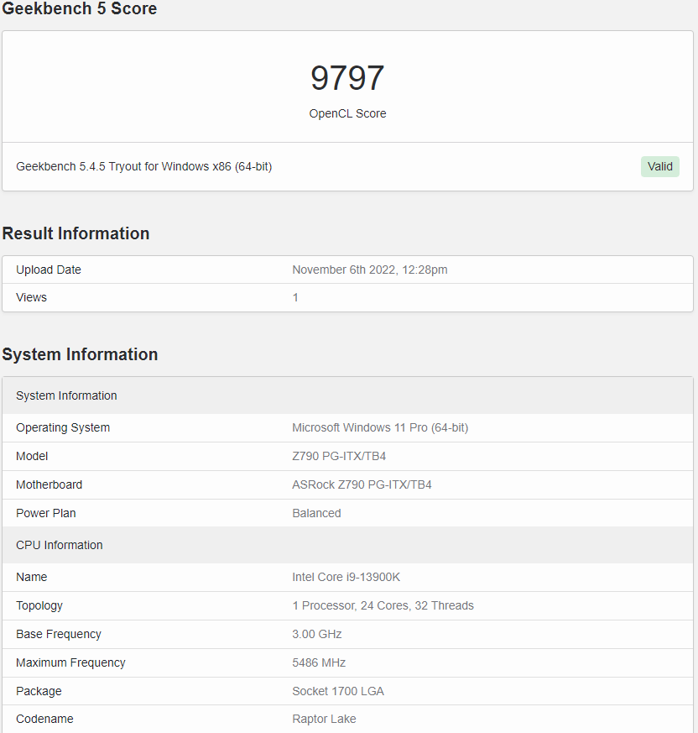
Task: Click the 'Upload Date' label
Action: click(49, 270)
